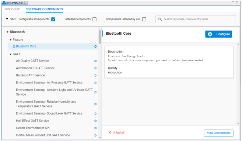The image size is (242, 141).
Task: Select Environment Sensing - Sound Level GATT Service
Action: (49, 113)
